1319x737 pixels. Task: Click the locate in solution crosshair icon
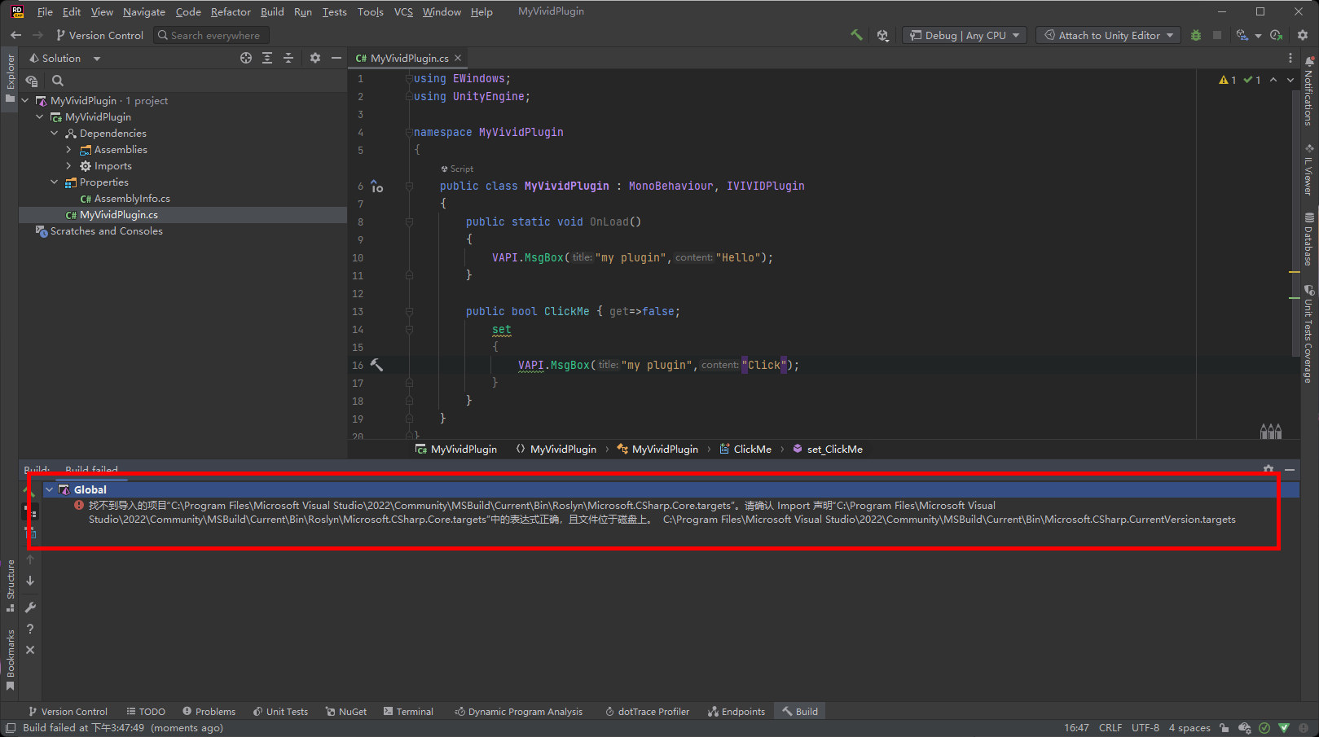[246, 58]
